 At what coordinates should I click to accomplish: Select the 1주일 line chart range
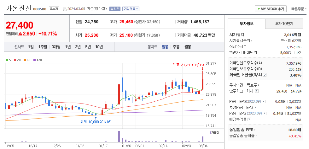point(43,47)
